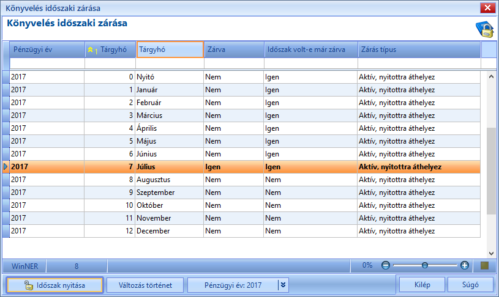The image size is (499, 297).
Task: Open Változás történet
Action: (145, 285)
